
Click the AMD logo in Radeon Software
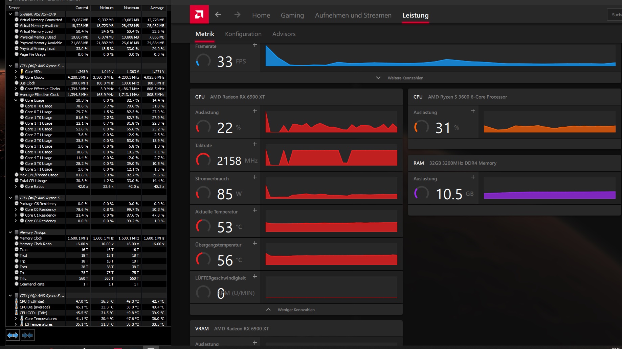199,14
